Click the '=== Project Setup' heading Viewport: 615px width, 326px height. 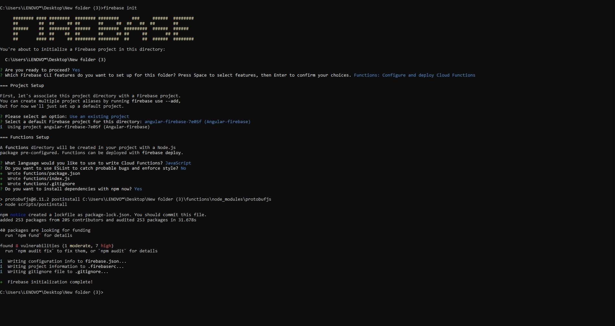(x=22, y=86)
